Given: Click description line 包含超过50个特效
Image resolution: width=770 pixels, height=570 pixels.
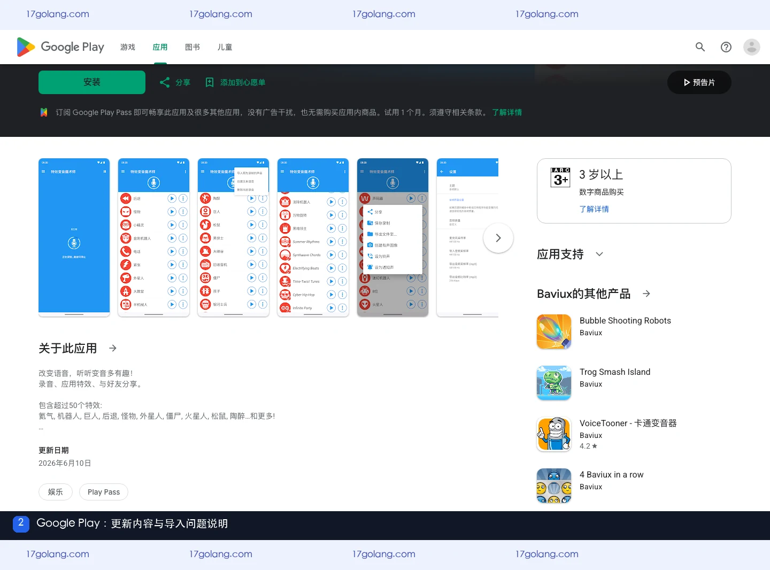Looking at the screenshot, I should [70, 405].
